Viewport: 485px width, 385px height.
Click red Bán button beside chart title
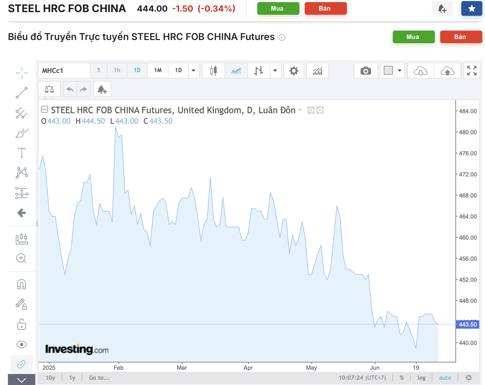[461, 37]
